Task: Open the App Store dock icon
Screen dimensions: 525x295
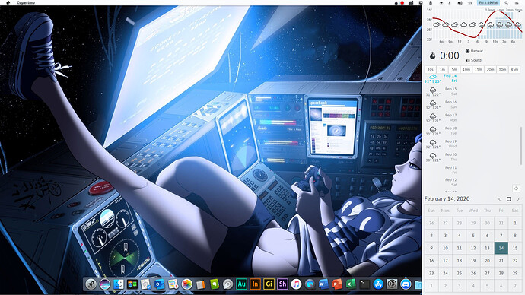Action: pos(378,284)
